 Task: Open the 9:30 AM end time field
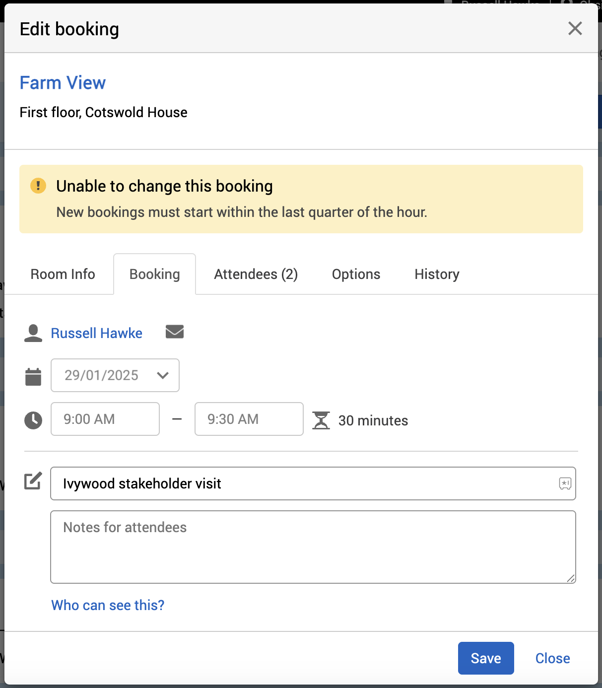[249, 419]
